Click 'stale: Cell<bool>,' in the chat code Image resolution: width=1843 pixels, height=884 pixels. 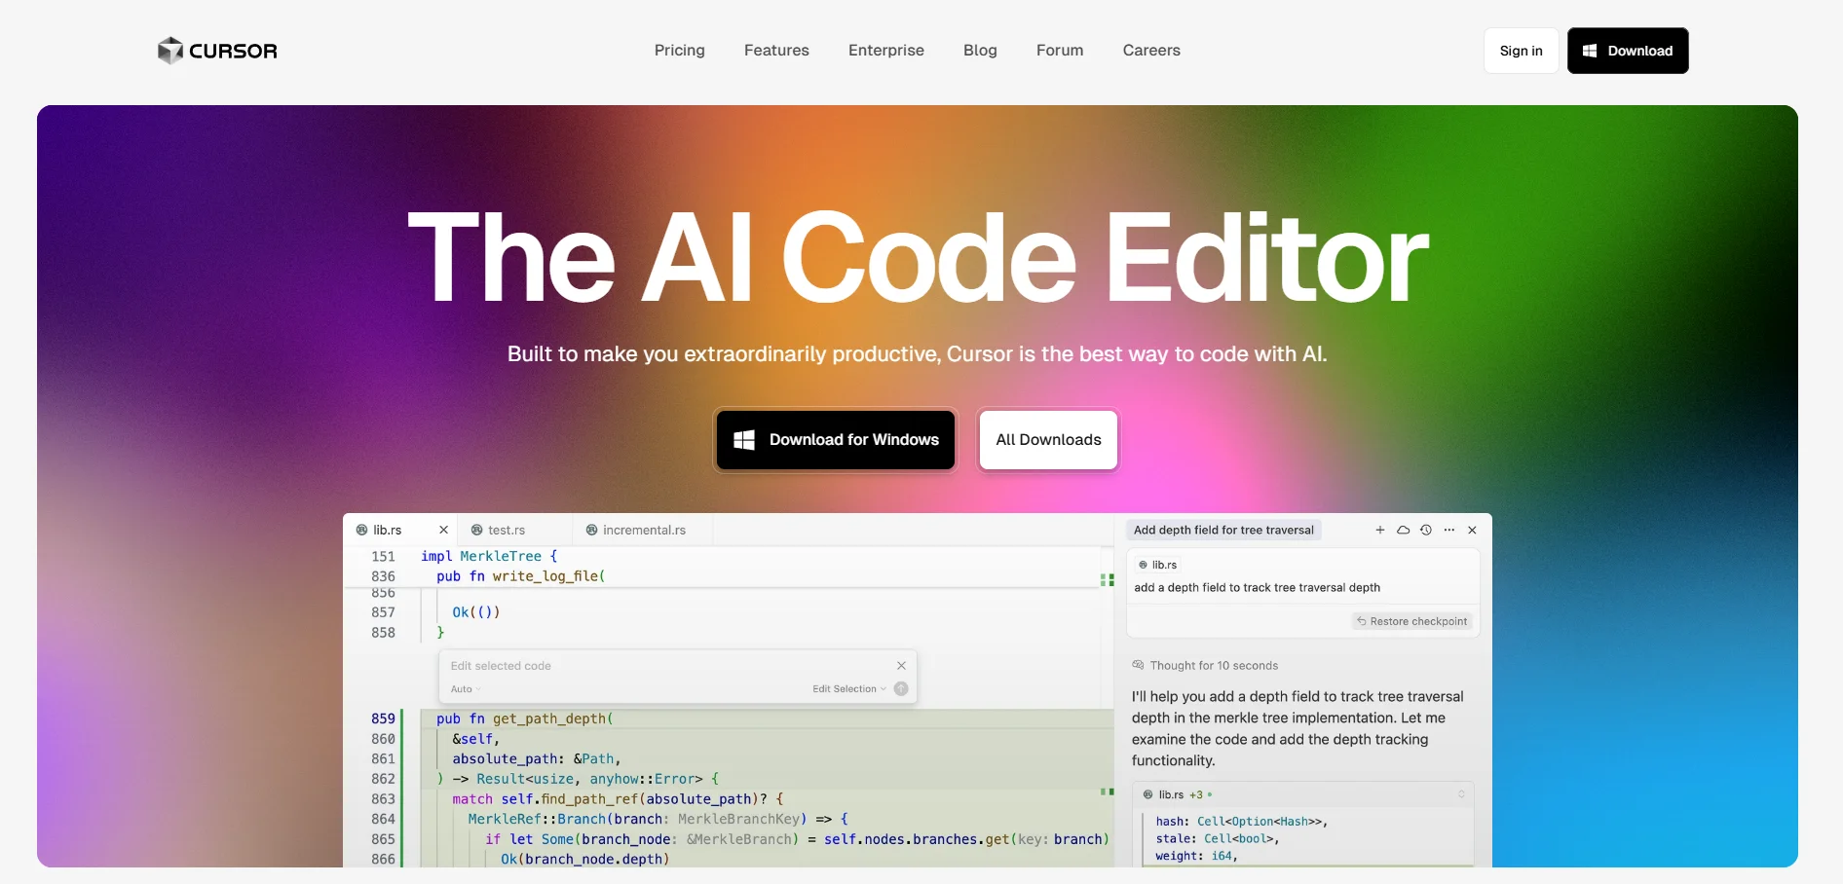1218,838
